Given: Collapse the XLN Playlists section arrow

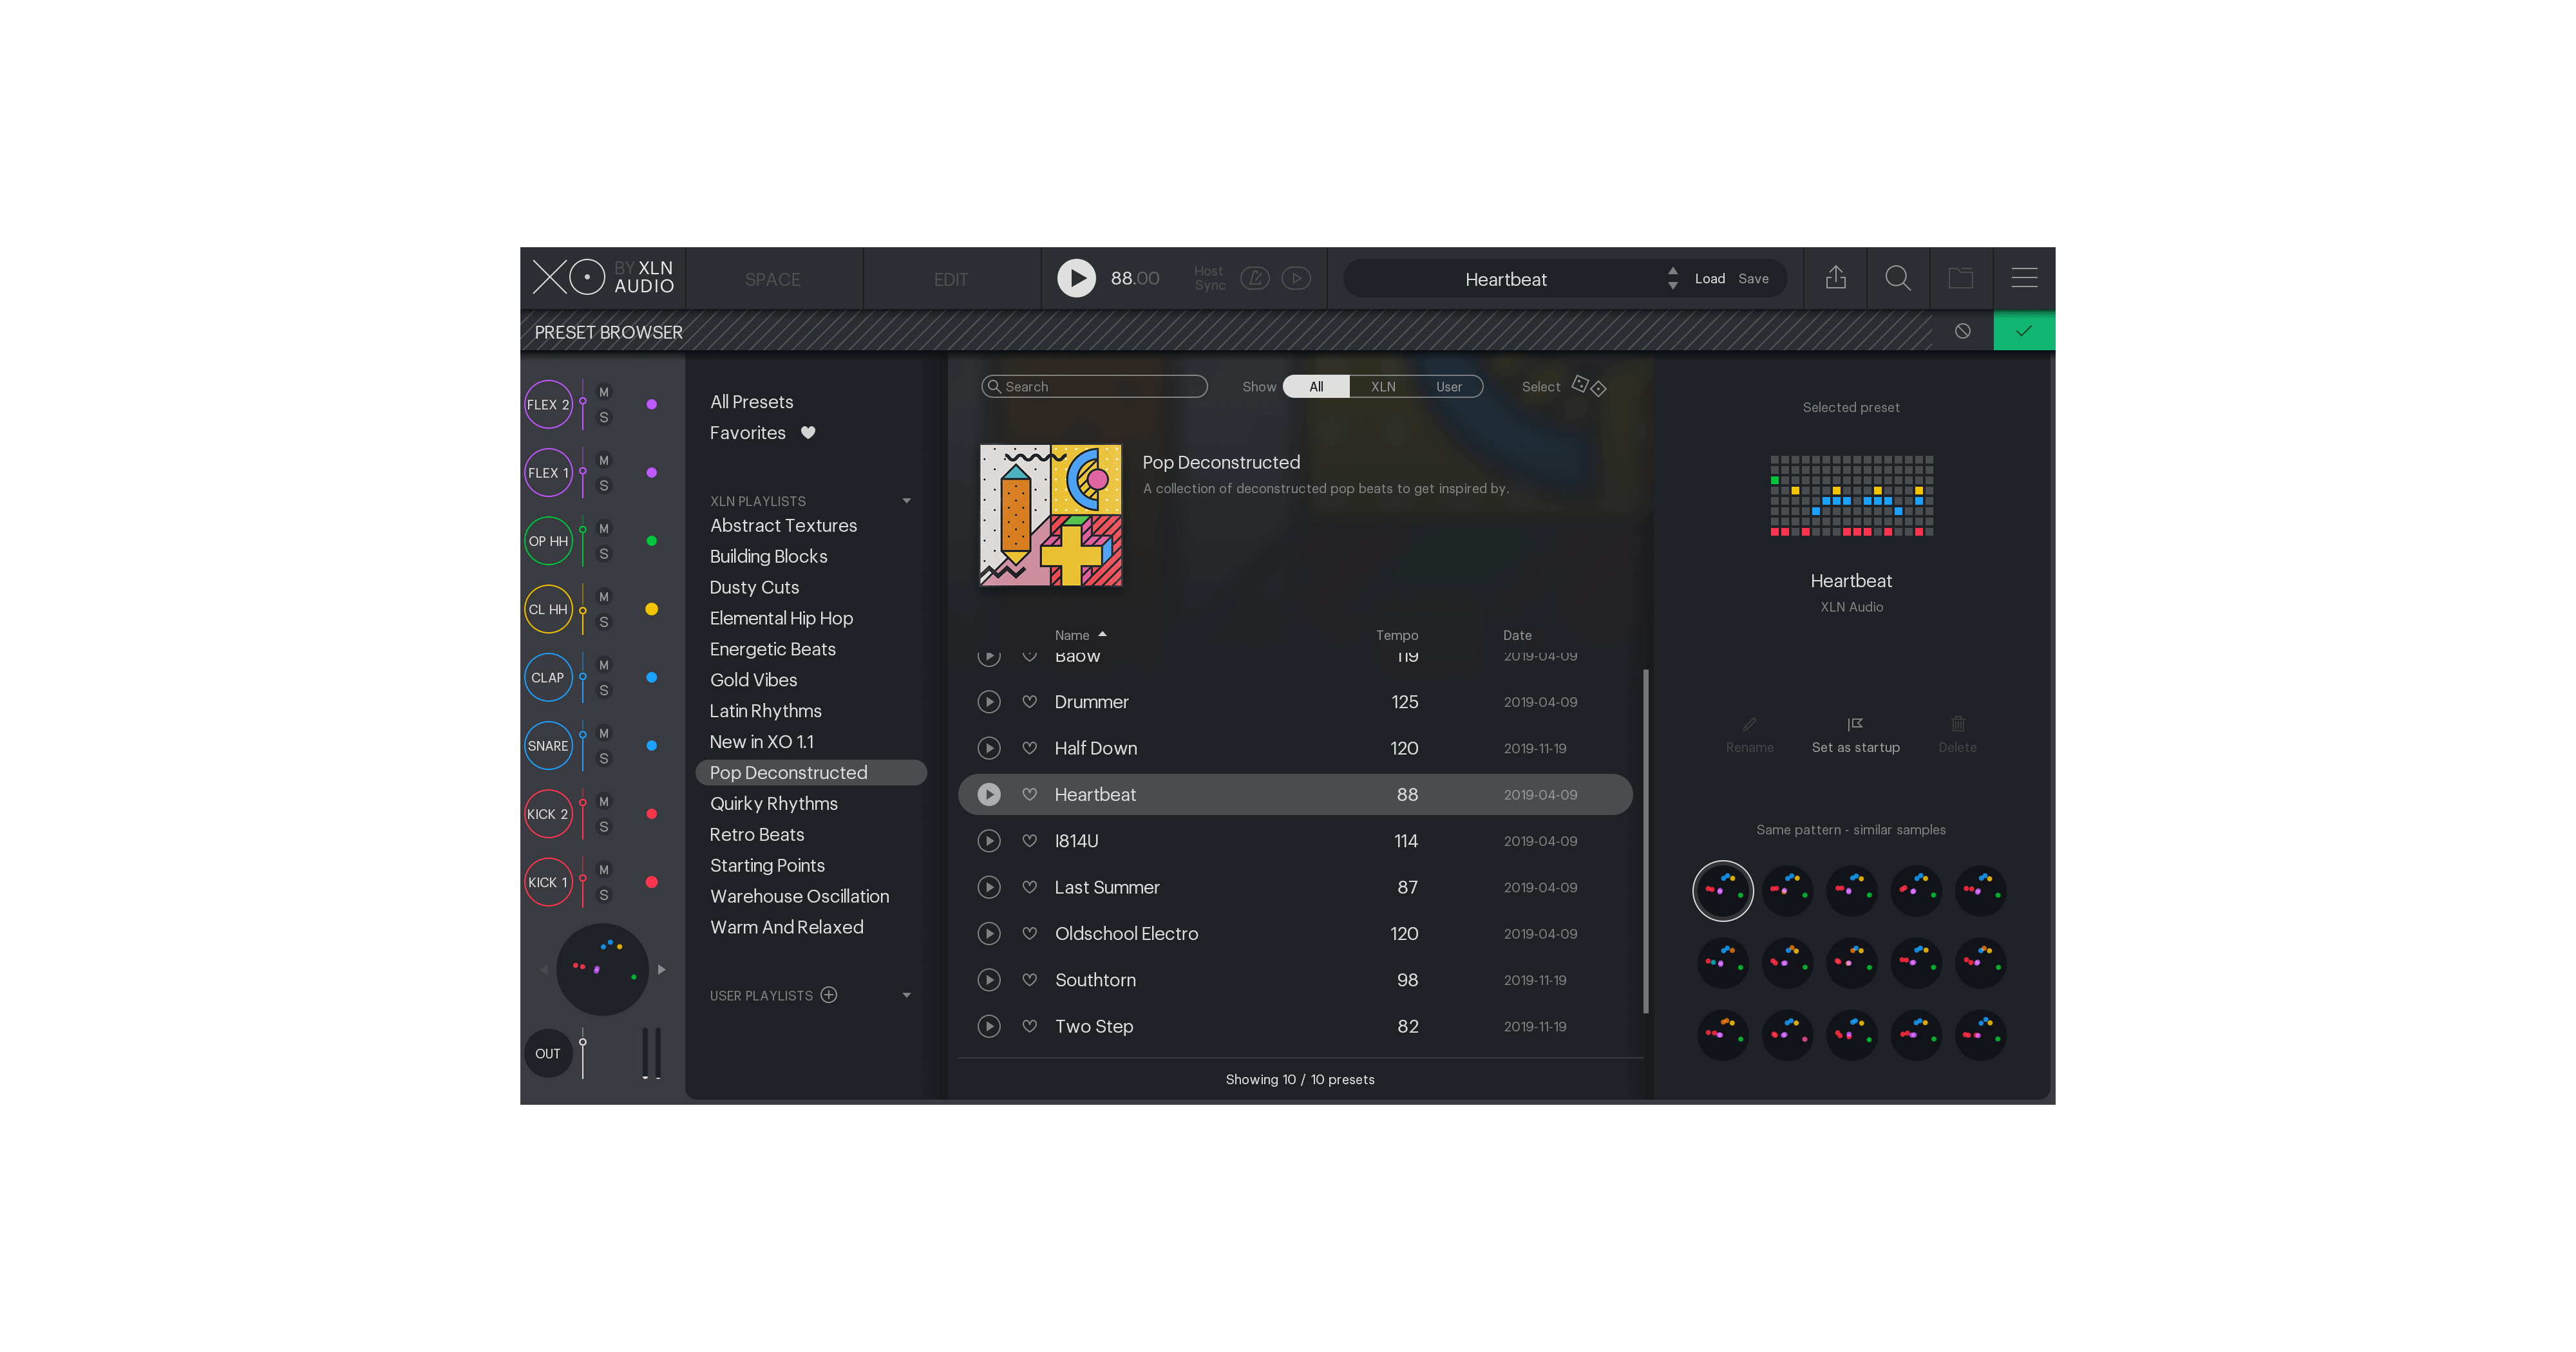Looking at the screenshot, I should click(906, 501).
